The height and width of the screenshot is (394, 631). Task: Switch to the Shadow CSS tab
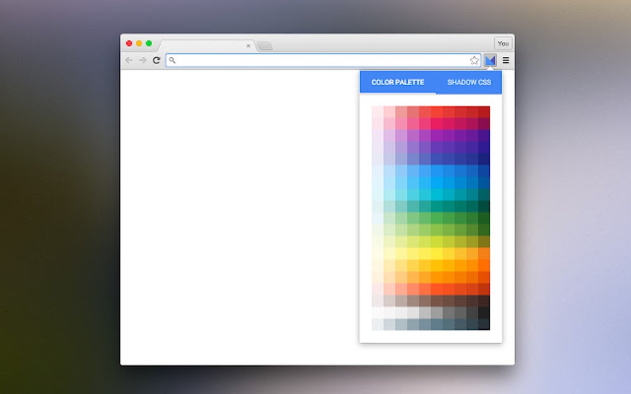(469, 82)
